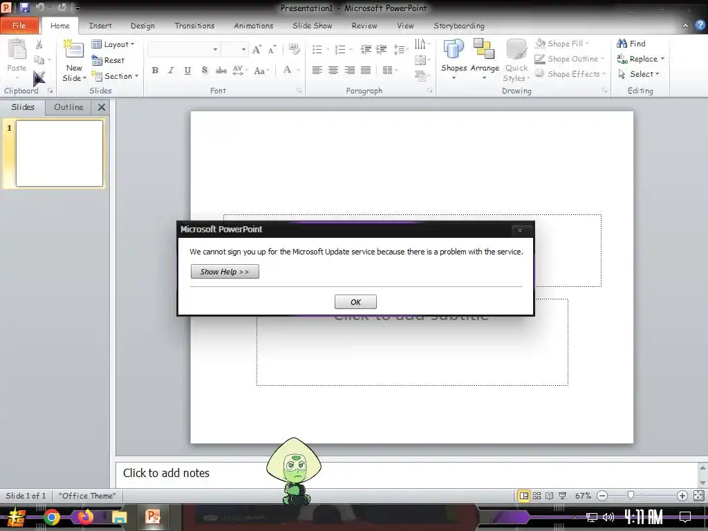
Task: Open Google Chrome from the taskbar
Action: (52, 517)
